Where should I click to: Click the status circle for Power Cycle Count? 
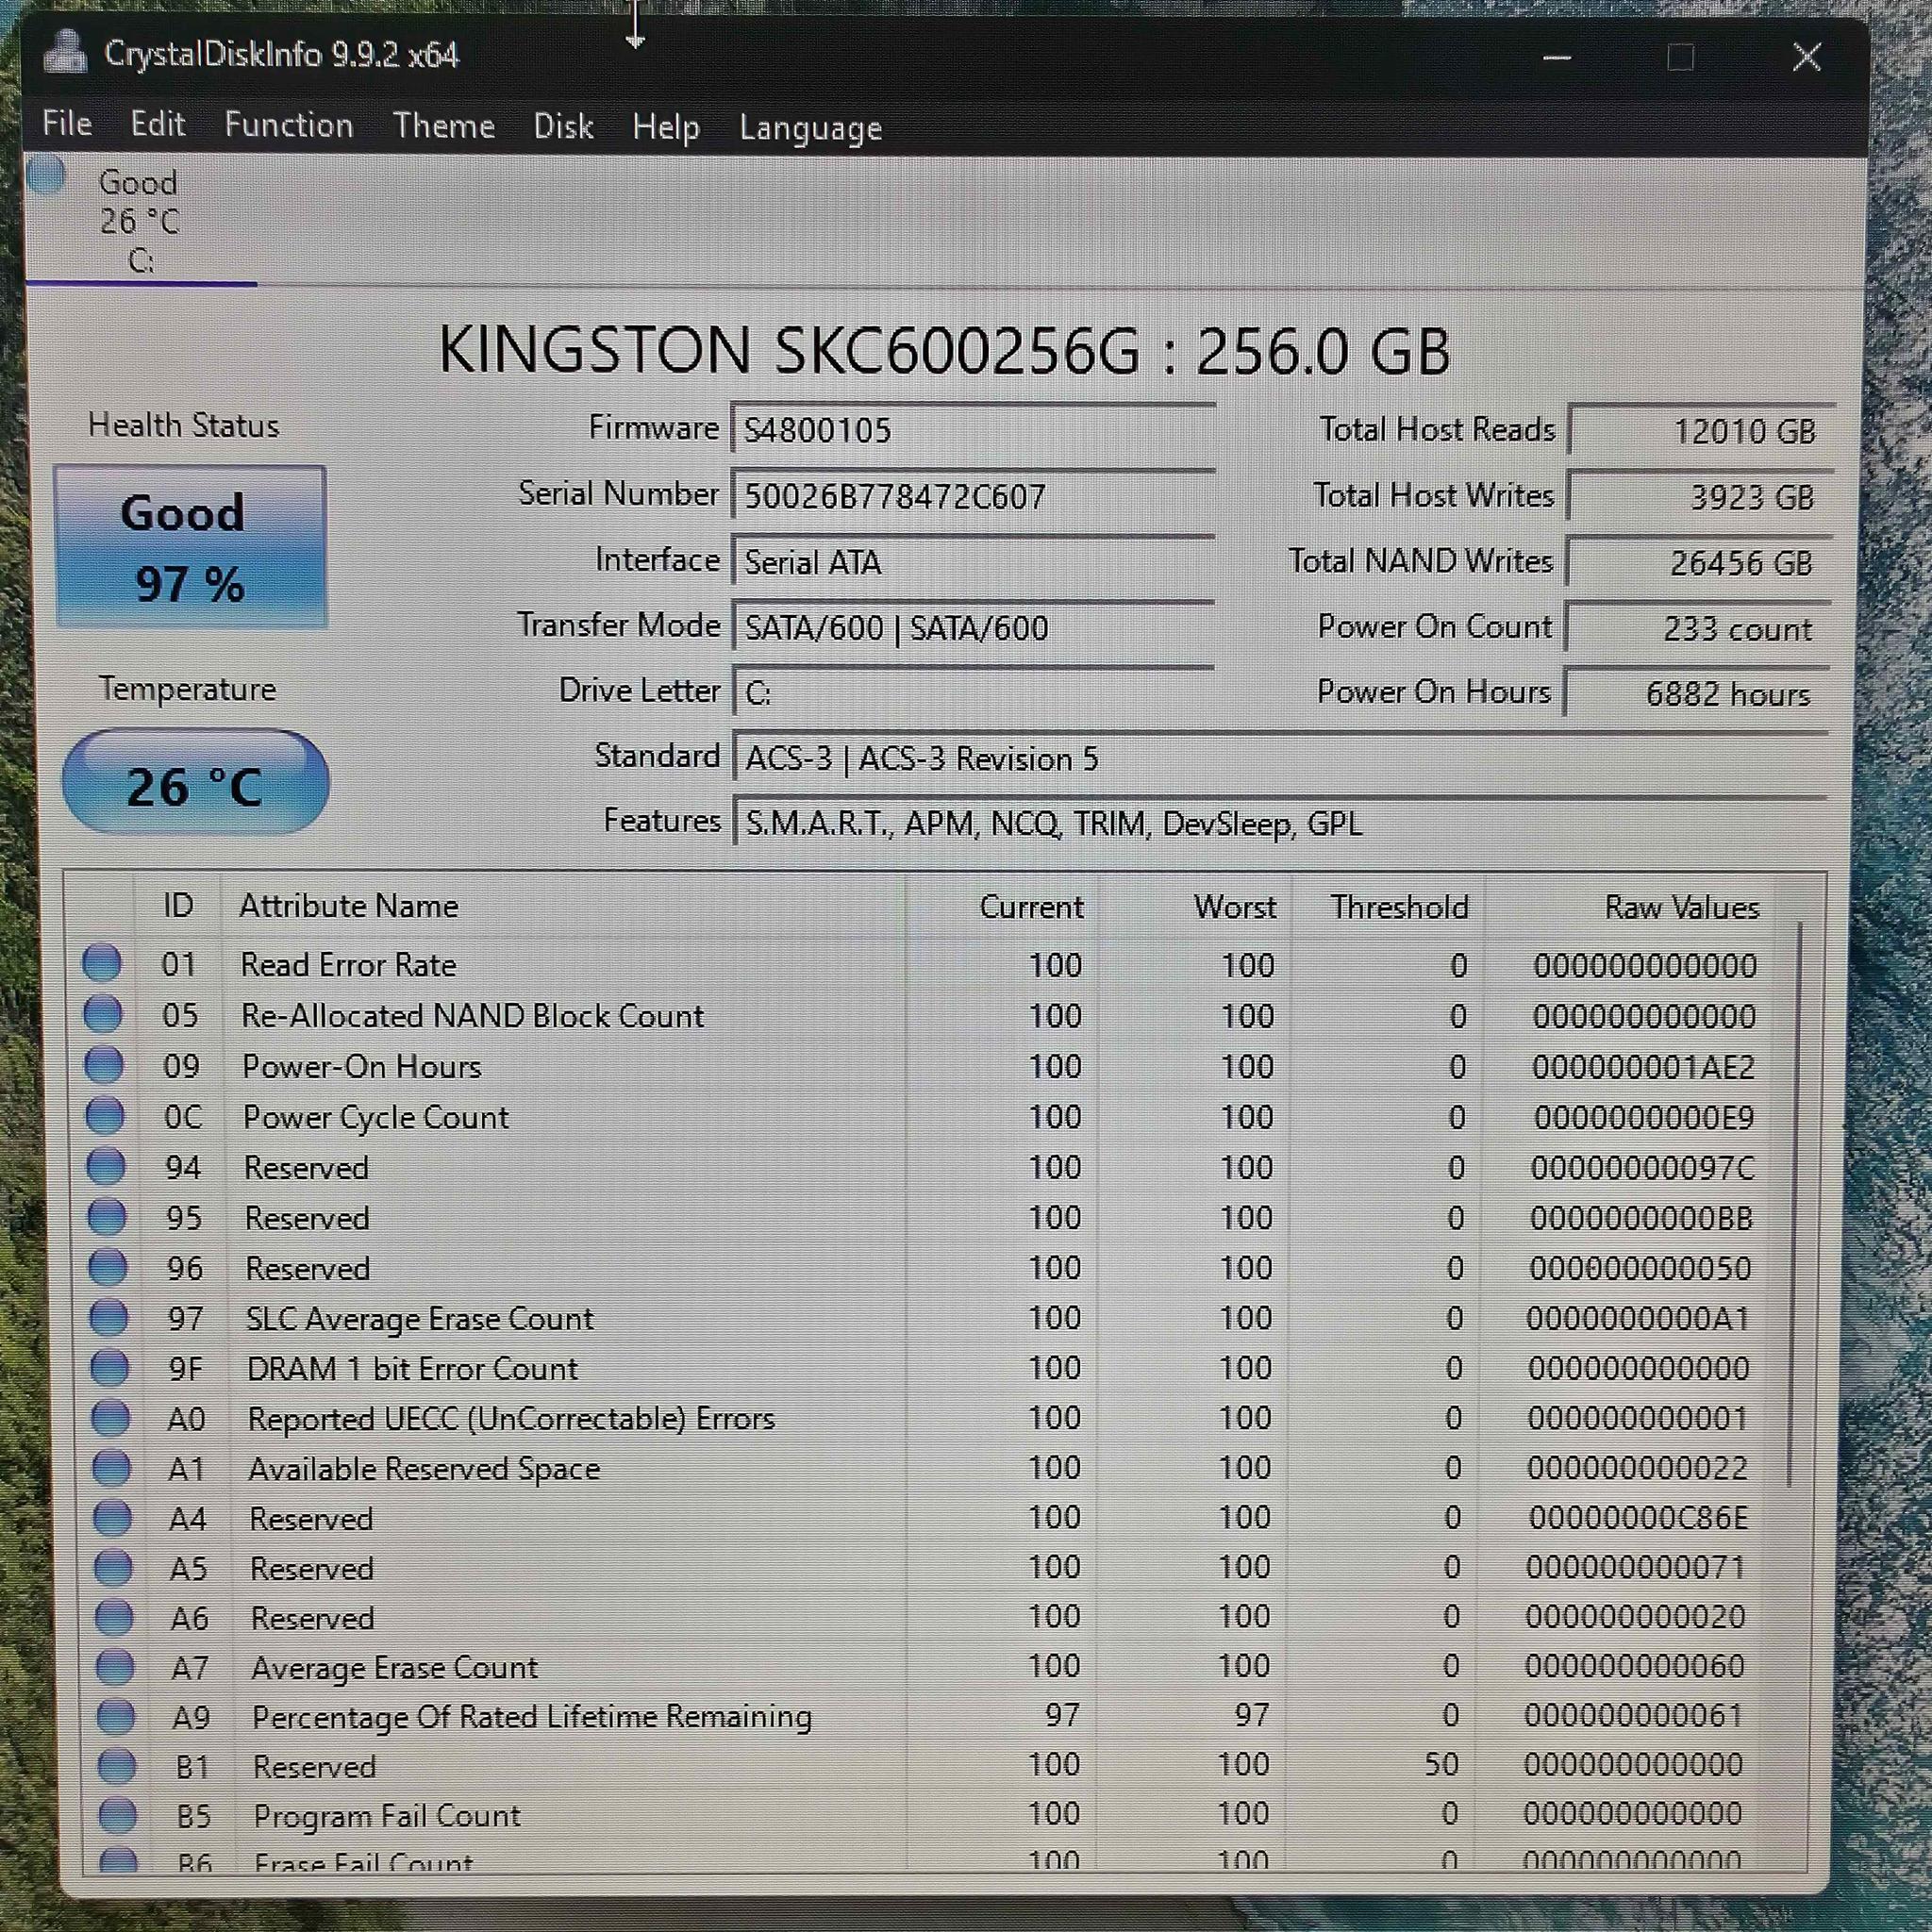[105, 1115]
